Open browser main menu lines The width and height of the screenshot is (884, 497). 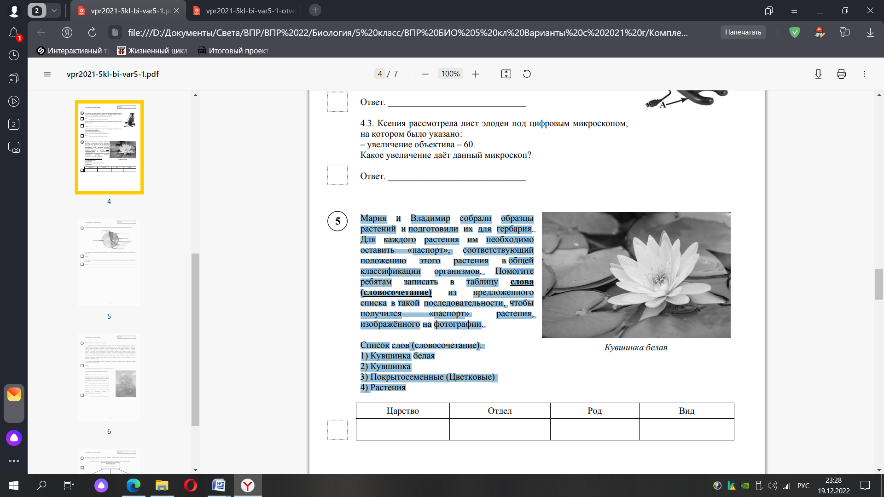tap(794, 11)
